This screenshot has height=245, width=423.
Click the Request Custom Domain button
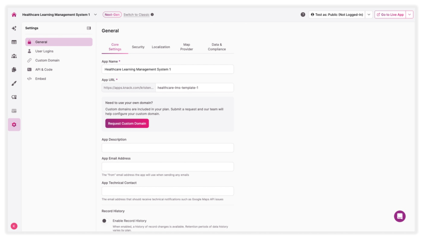coord(127,123)
